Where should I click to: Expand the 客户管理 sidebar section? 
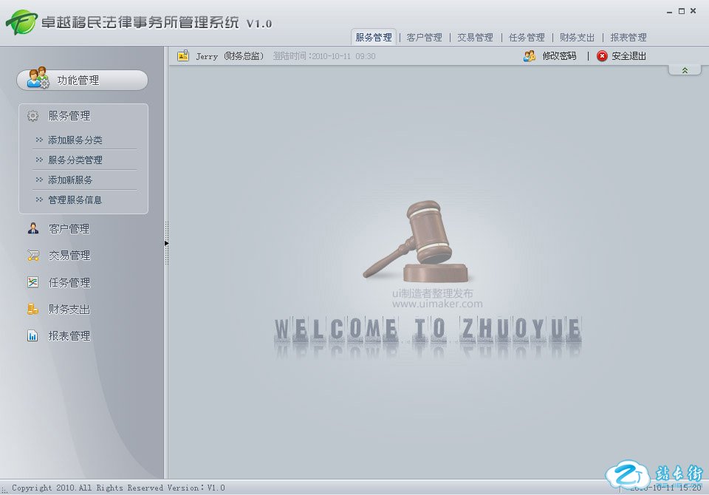(x=69, y=229)
